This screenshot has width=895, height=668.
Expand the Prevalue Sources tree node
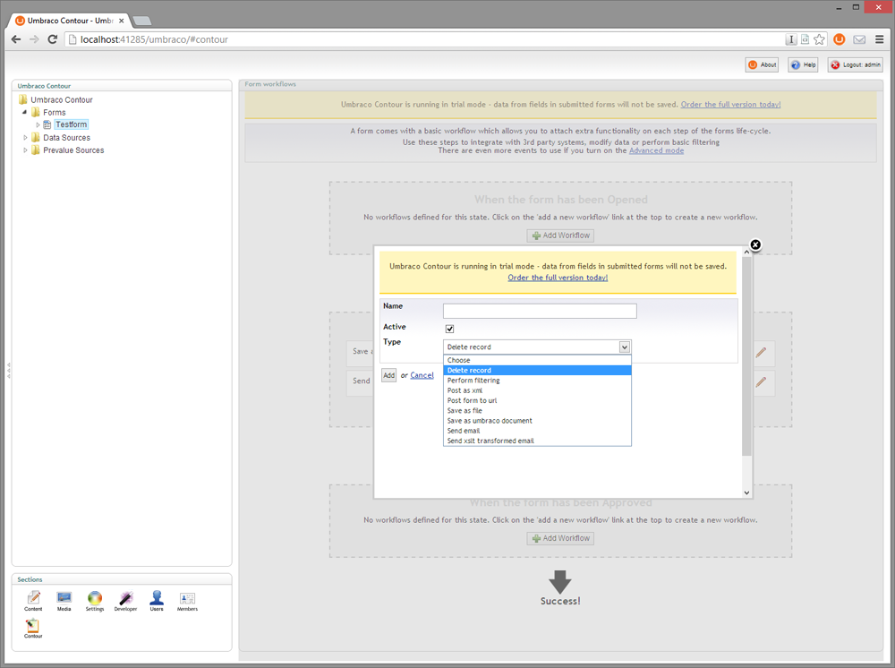pos(25,150)
